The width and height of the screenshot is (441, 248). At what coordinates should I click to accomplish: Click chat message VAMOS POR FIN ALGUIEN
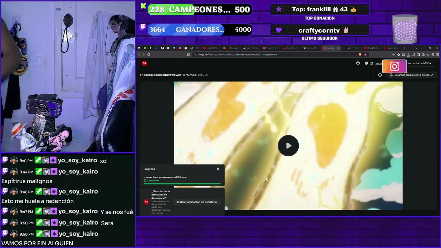tap(37, 243)
